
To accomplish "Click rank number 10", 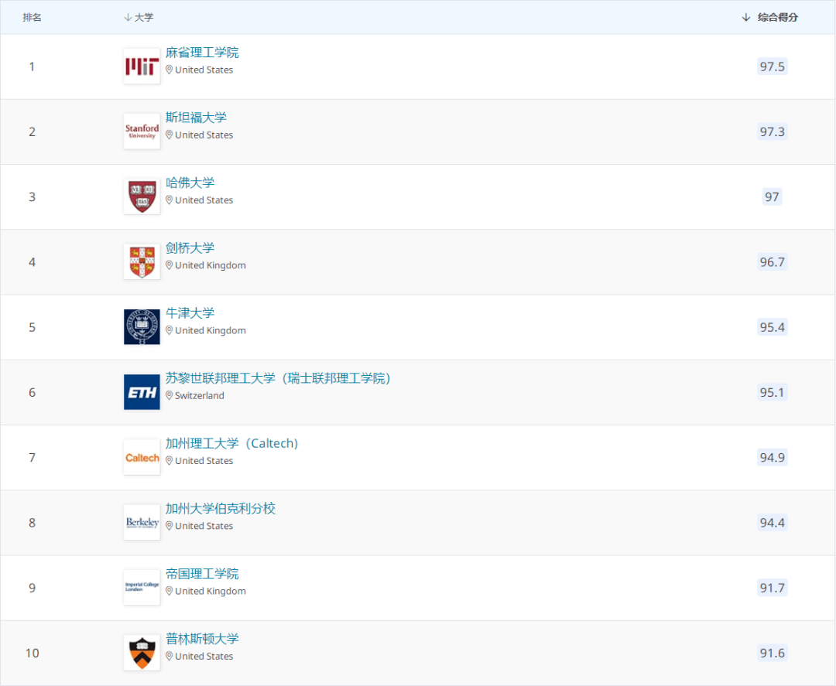I will (x=32, y=653).
